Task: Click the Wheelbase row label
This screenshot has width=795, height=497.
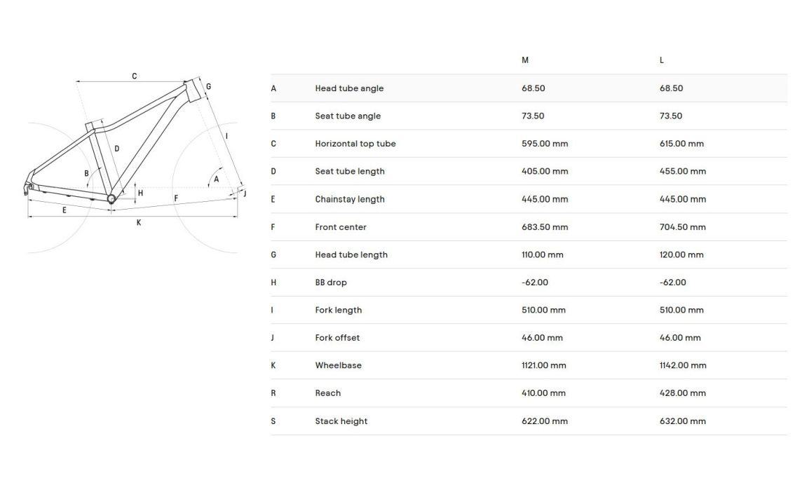Action: click(339, 365)
